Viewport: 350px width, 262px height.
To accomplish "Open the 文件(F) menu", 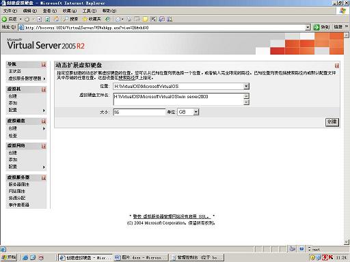I will click(10, 11).
